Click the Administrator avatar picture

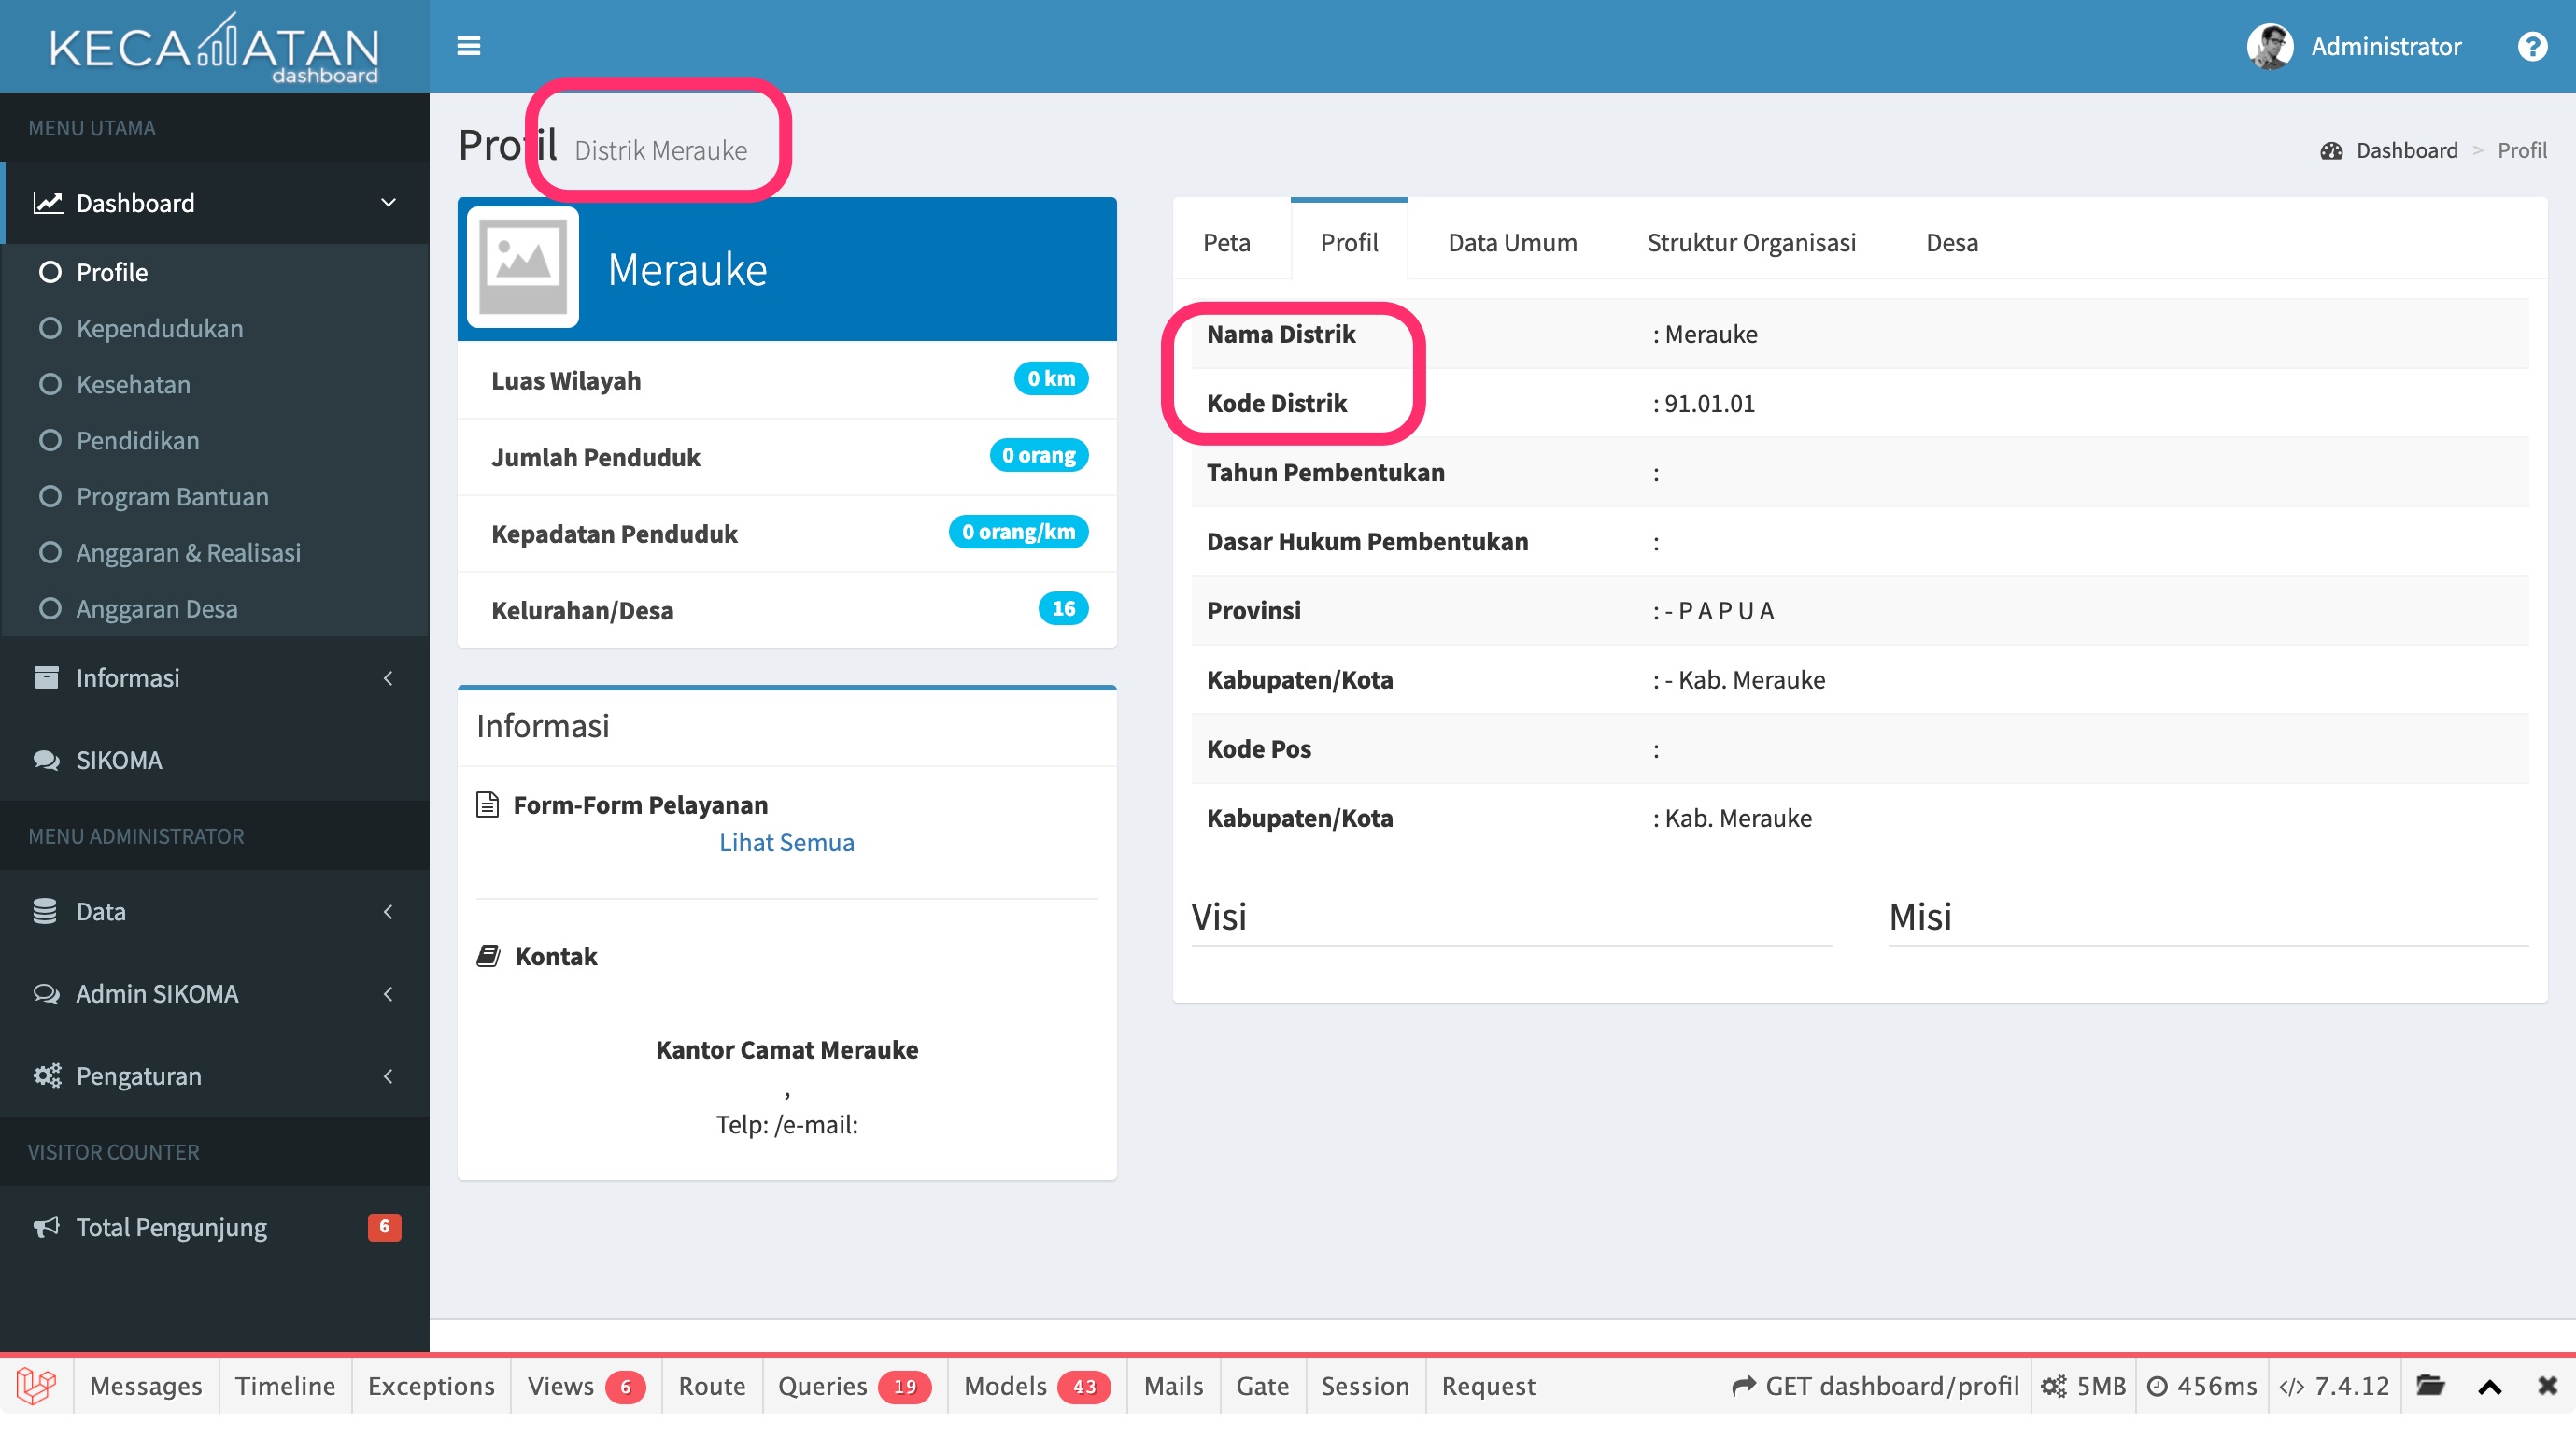tap(2269, 46)
